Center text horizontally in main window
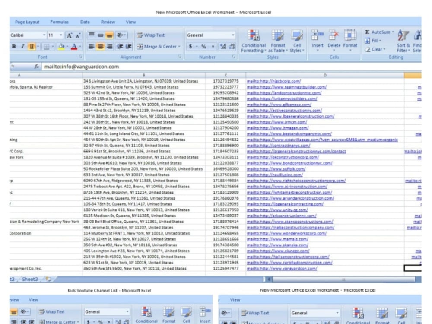This screenshot has width=432, height=324. [101, 47]
